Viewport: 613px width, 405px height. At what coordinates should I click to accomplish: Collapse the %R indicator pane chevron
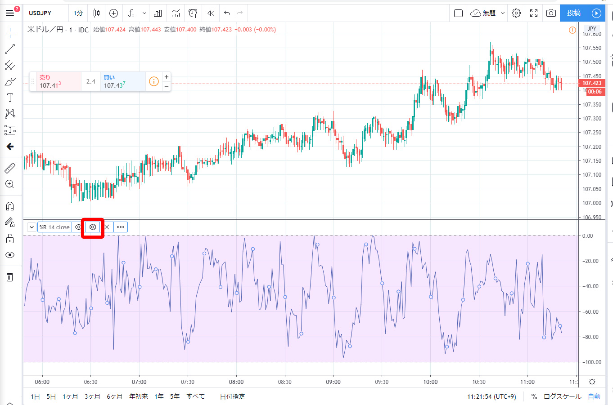point(32,227)
